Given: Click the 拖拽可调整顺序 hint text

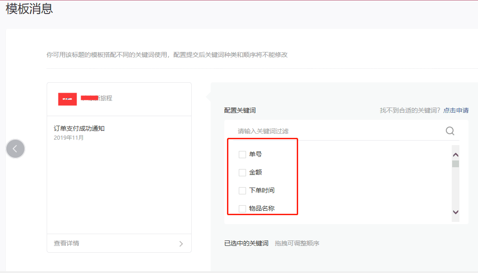Looking at the screenshot, I should 297,243.
